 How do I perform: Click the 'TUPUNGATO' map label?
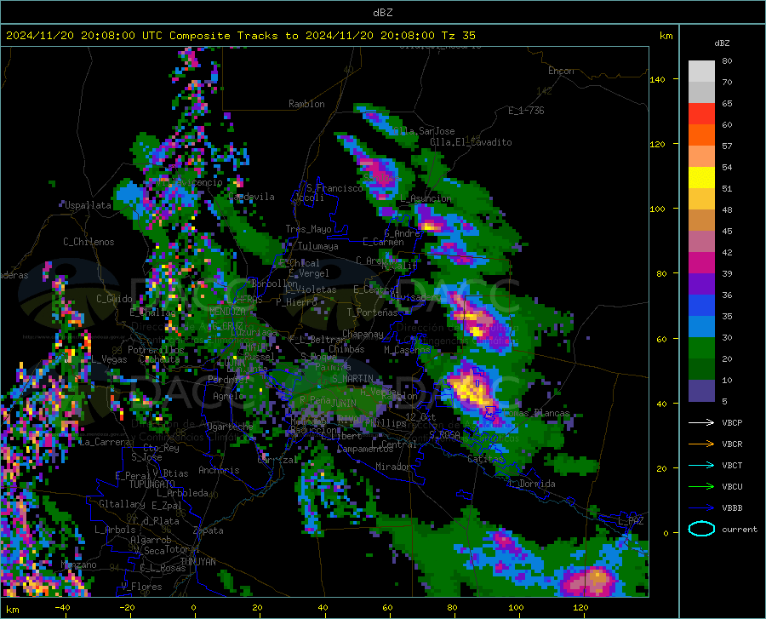(152, 484)
